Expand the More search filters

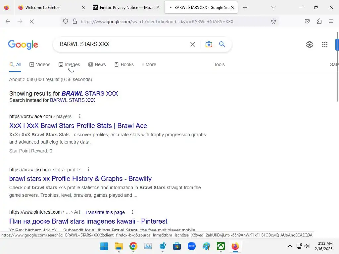149,64
